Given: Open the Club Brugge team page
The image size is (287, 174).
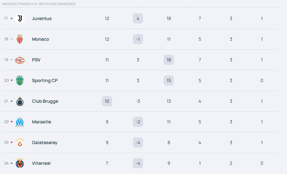Looking at the screenshot, I should pyautogui.click(x=45, y=101).
